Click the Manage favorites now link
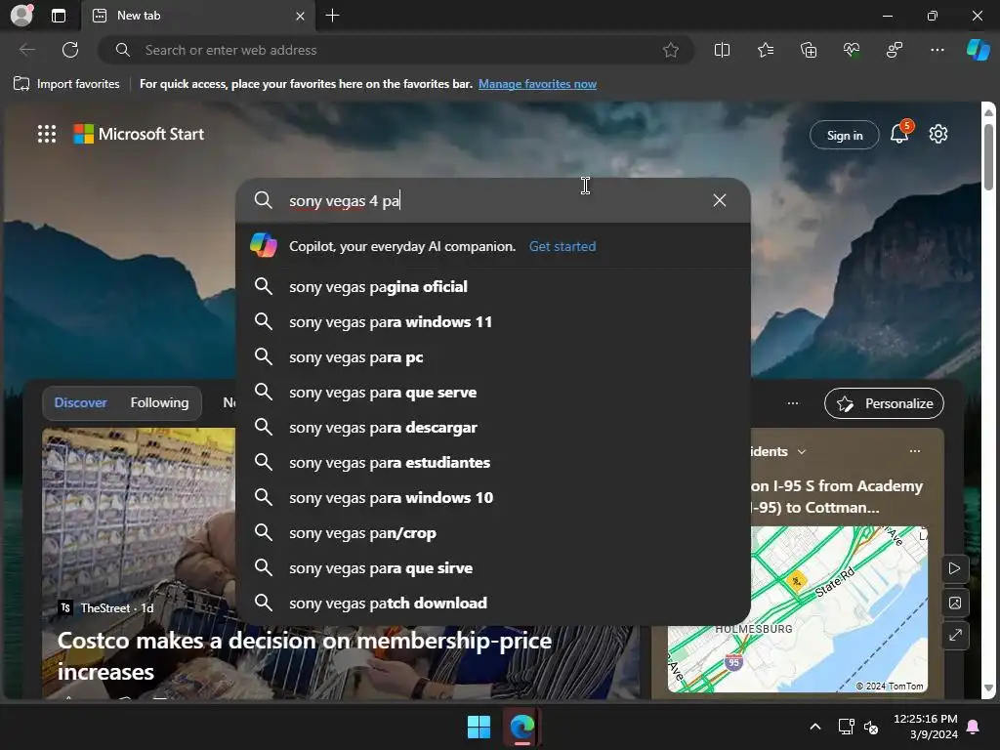The height and width of the screenshot is (750, 1000). click(x=537, y=84)
